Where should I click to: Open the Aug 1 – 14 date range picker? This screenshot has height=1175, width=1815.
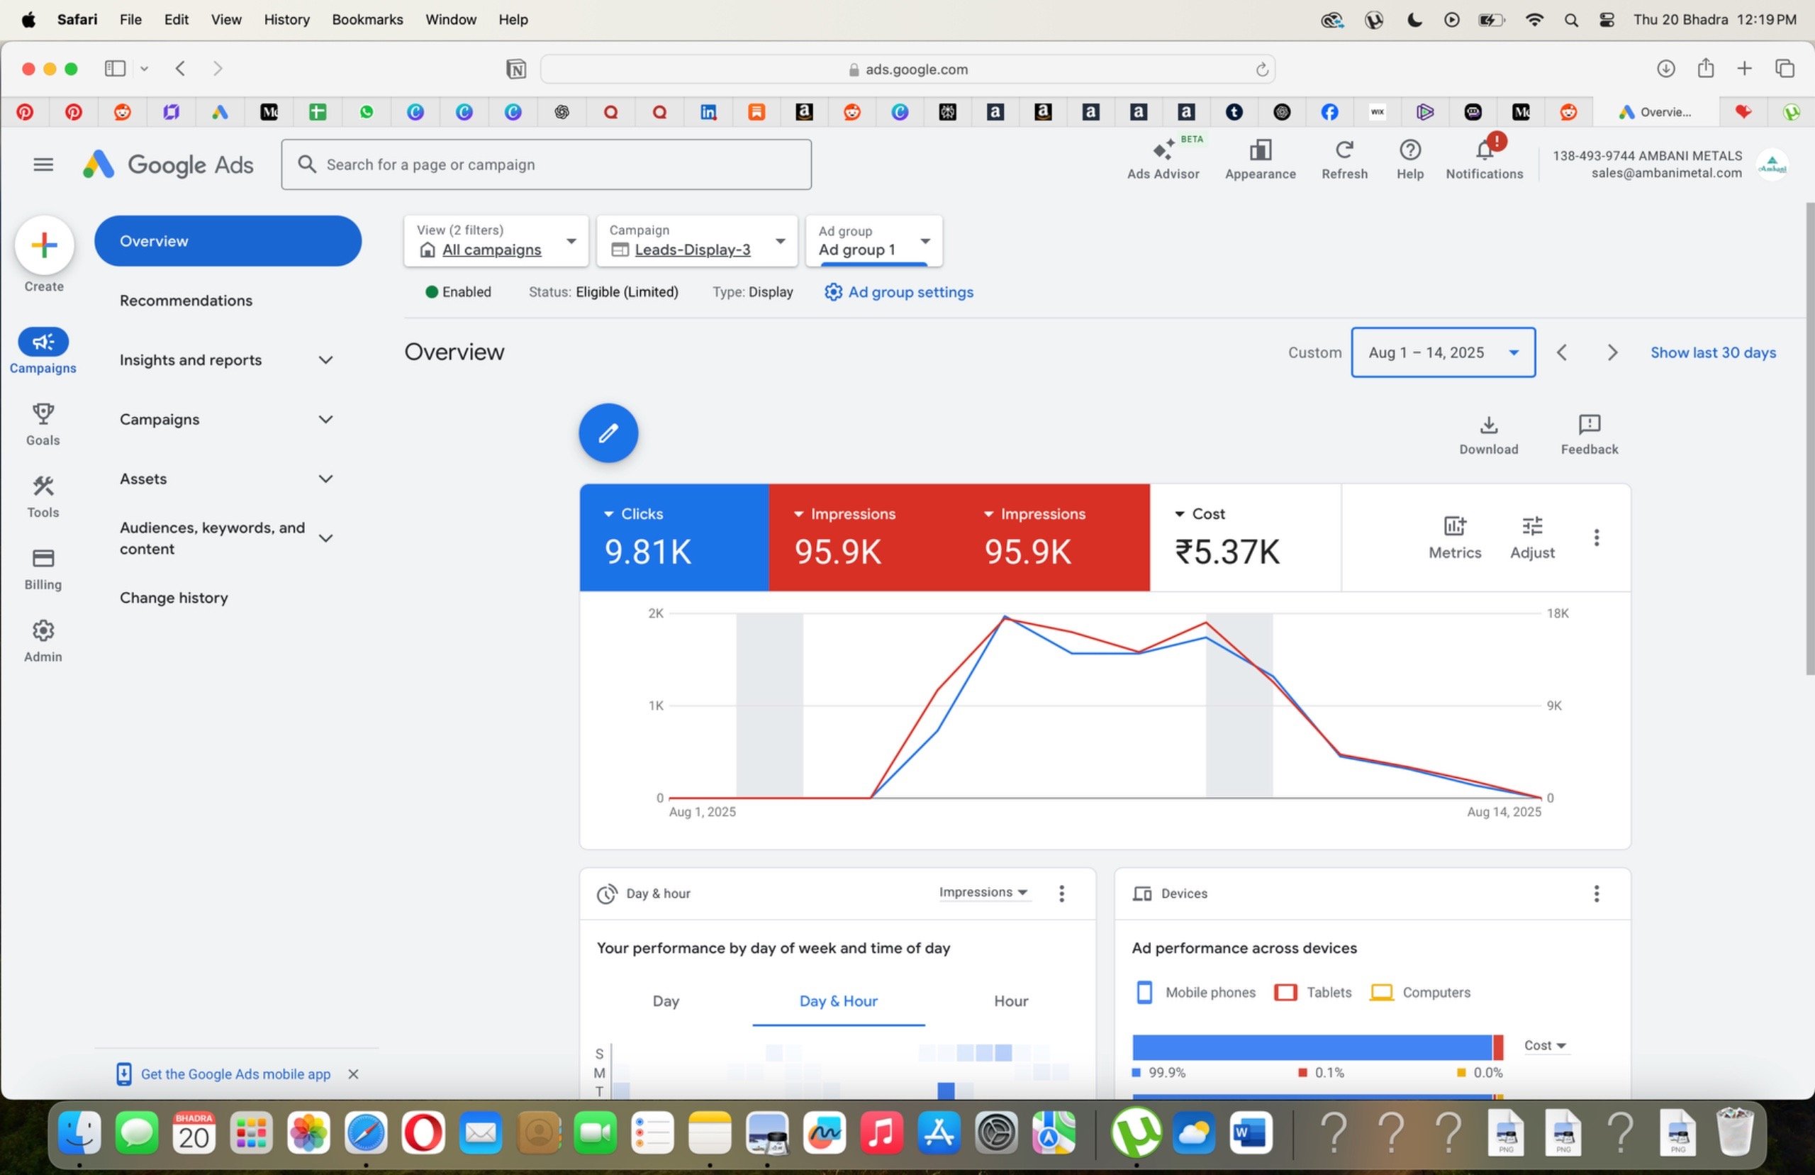tap(1441, 352)
